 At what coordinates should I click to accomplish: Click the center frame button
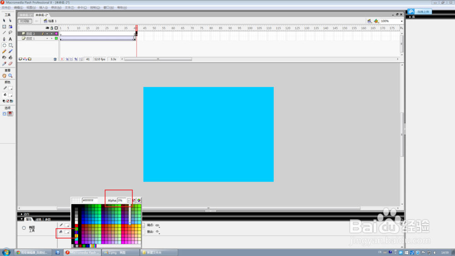[x=62, y=59]
